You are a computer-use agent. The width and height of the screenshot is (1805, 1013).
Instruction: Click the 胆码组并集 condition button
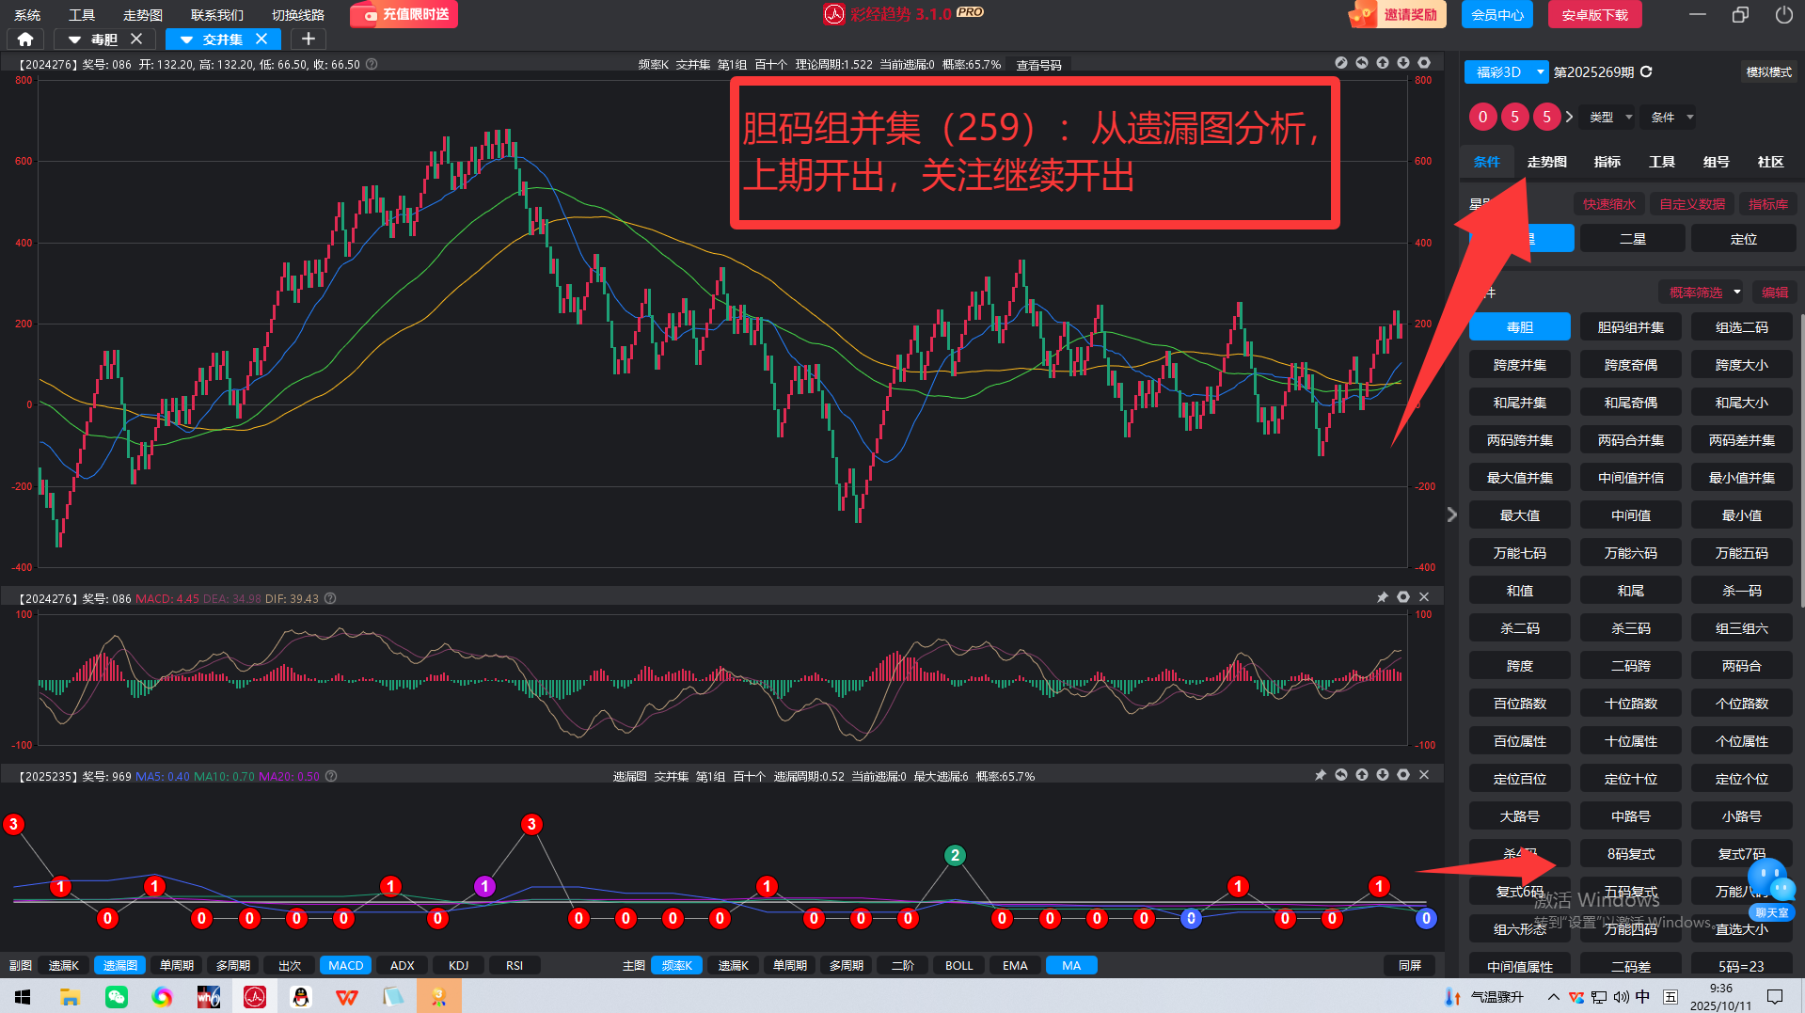click(x=1630, y=327)
